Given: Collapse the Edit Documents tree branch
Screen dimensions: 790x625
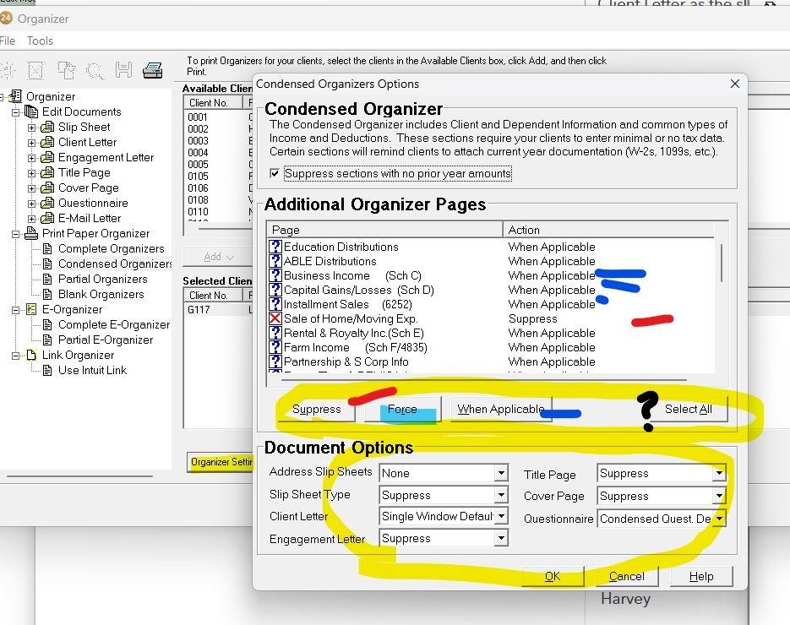Looking at the screenshot, I should pos(17,111).
